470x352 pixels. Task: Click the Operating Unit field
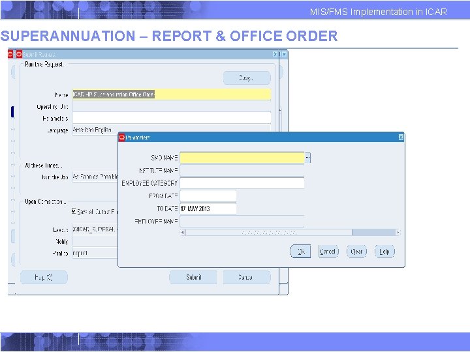coord(172,106)
